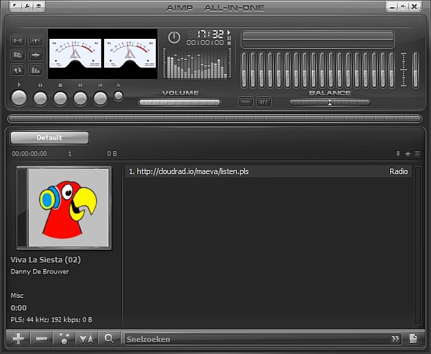Click the double-arrow search go button
The width and height of the screenshot is (431, 354).
click(395, 339)
